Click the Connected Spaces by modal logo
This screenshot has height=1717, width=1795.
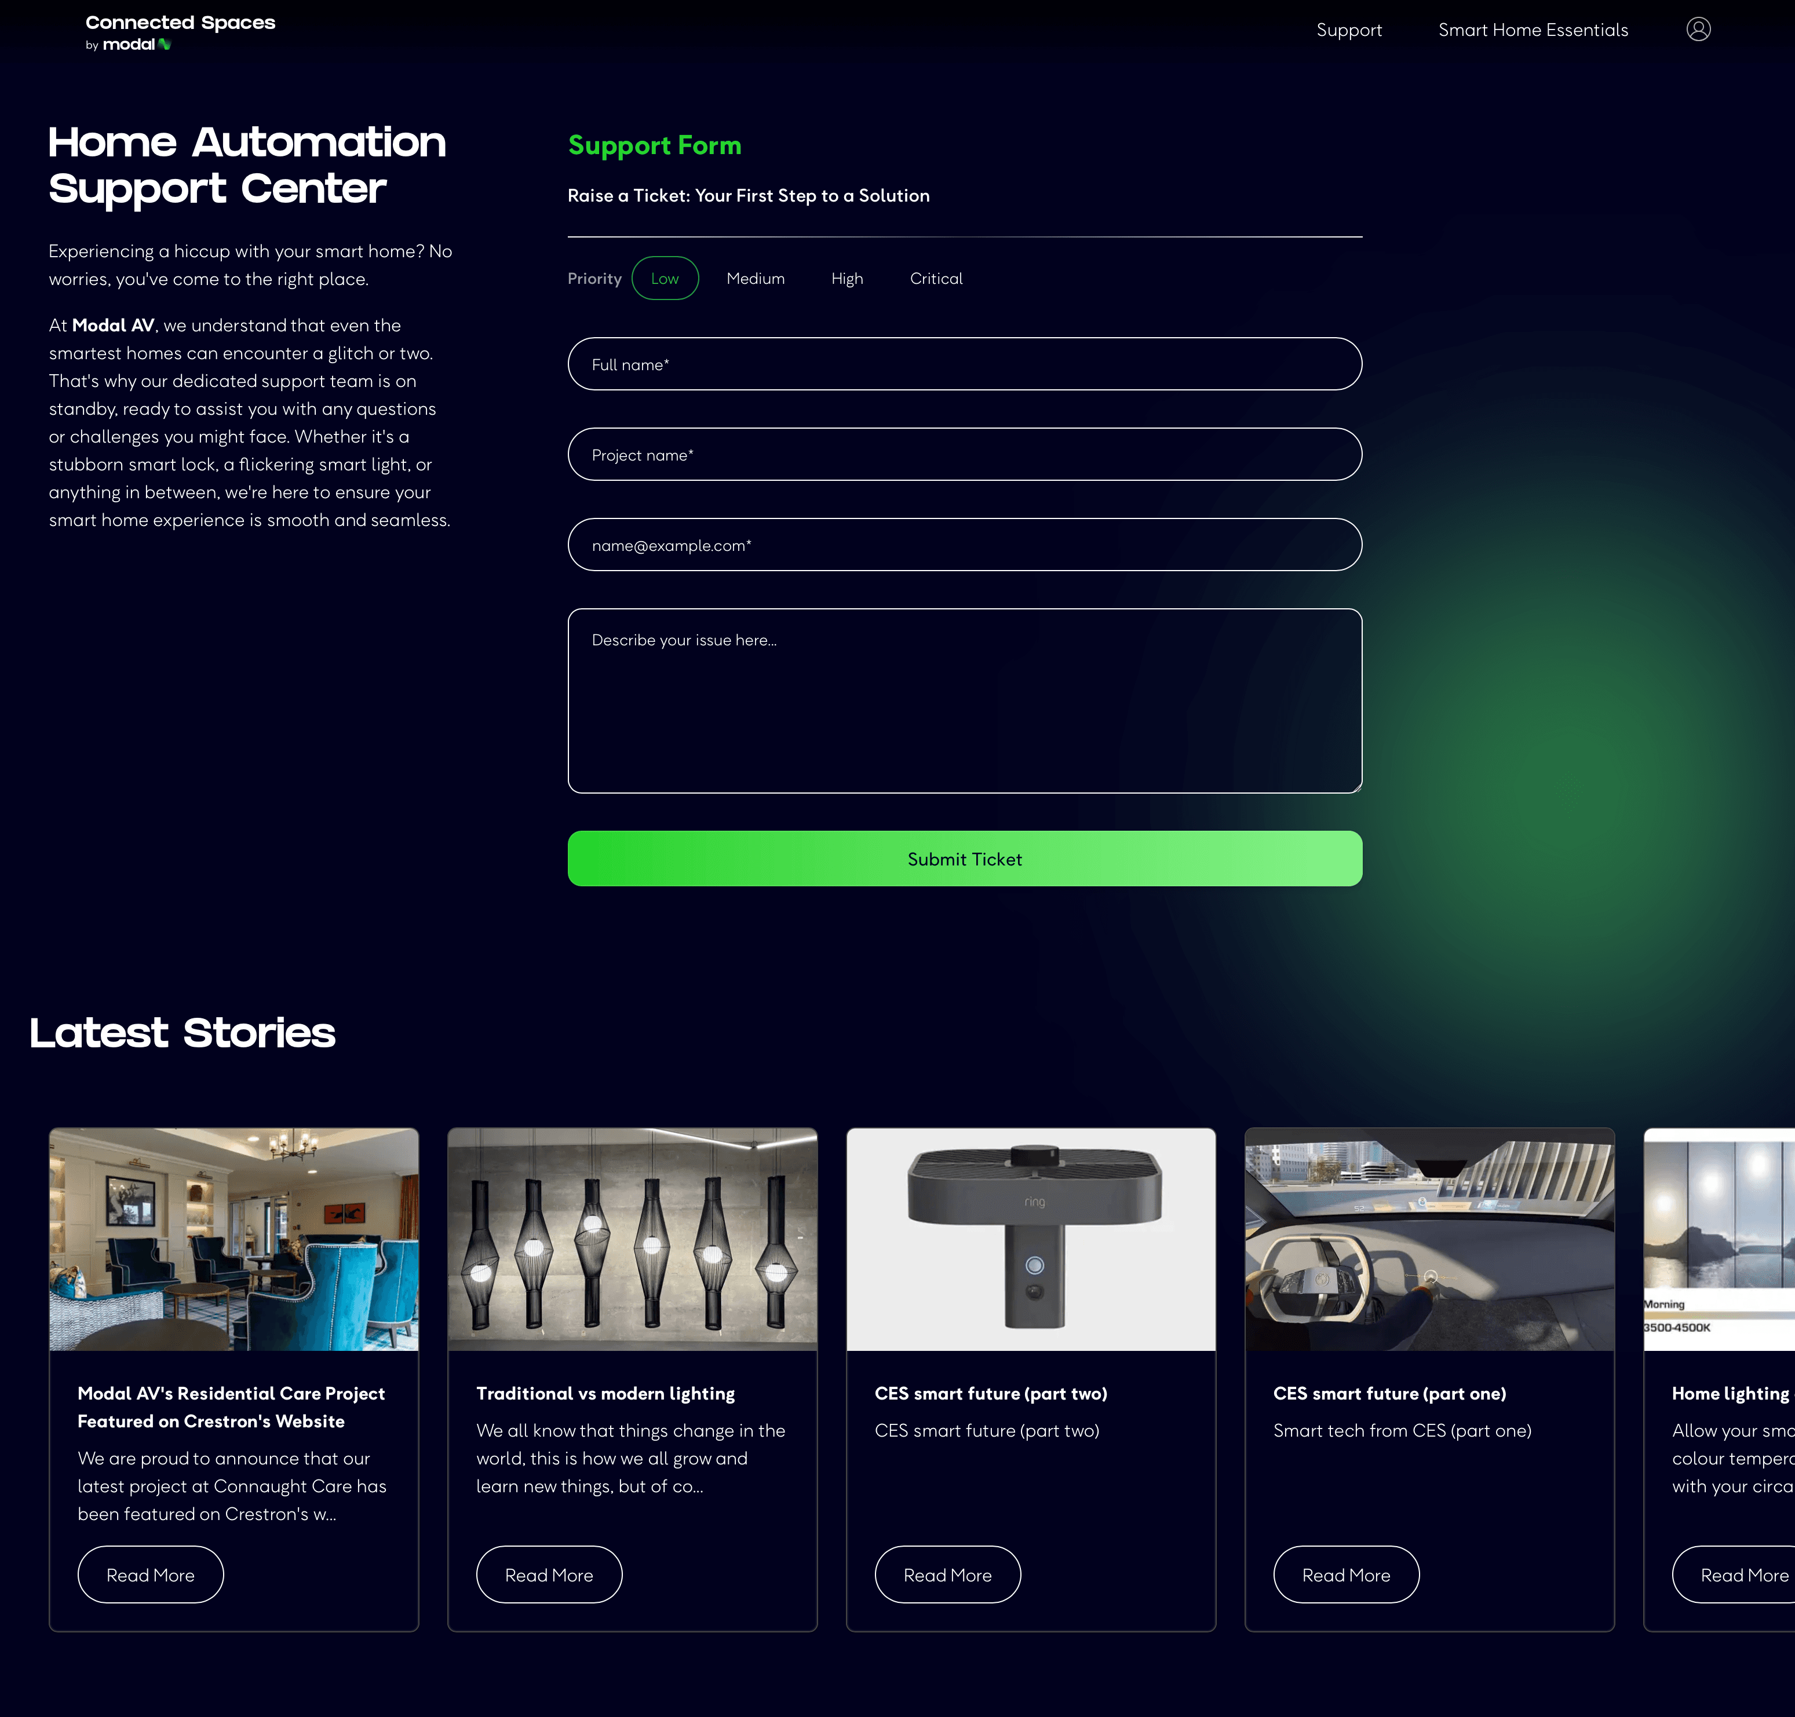[x=180, y=32]
